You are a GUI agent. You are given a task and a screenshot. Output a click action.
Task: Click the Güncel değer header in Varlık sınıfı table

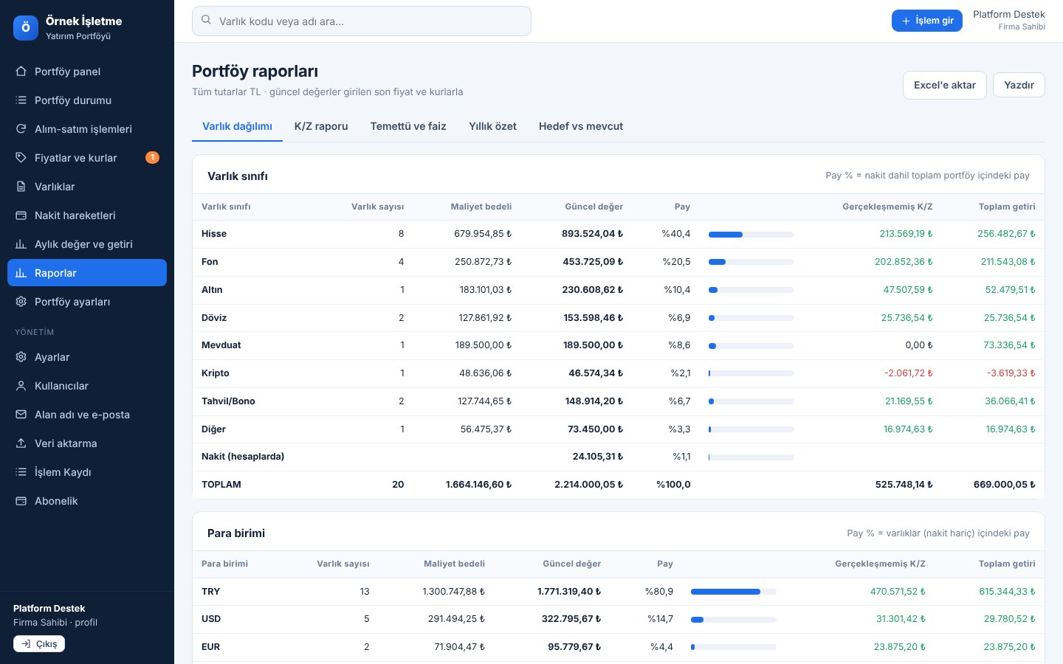click(x=594, y=207)
